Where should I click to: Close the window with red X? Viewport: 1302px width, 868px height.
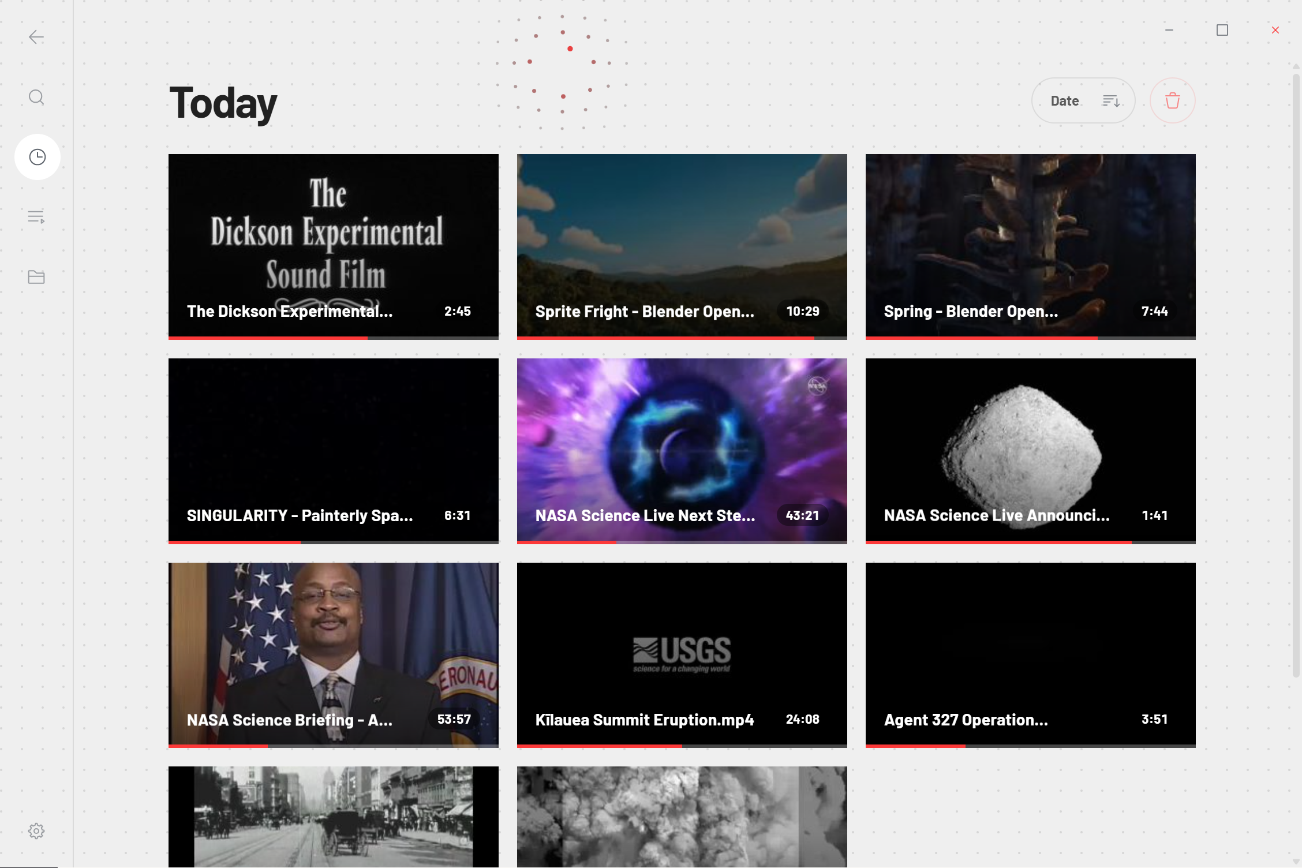(1275, 30)
